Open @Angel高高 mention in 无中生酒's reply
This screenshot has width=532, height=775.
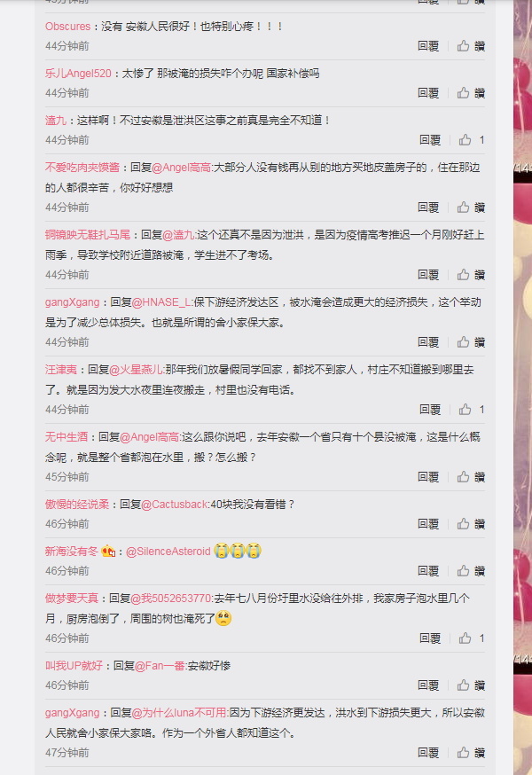click(x=149, y=437)
